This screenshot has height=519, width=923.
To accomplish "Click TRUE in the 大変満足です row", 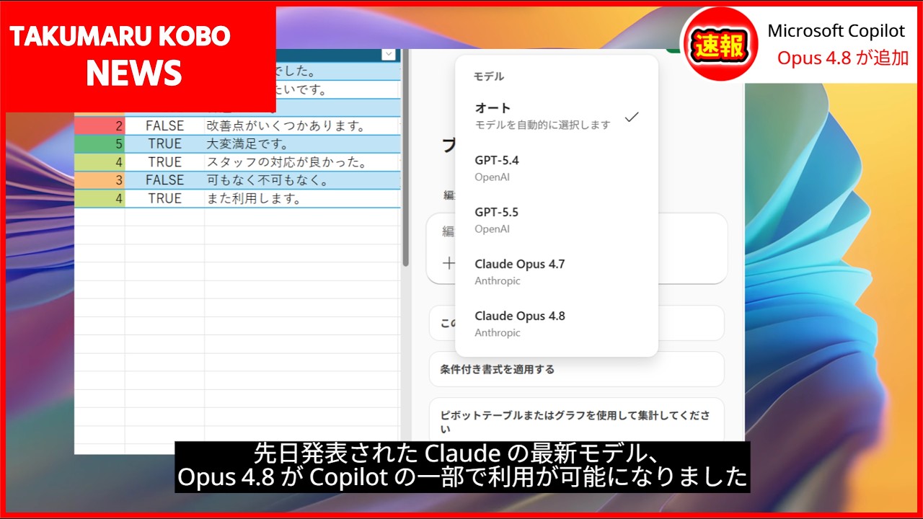I will 164,144.
